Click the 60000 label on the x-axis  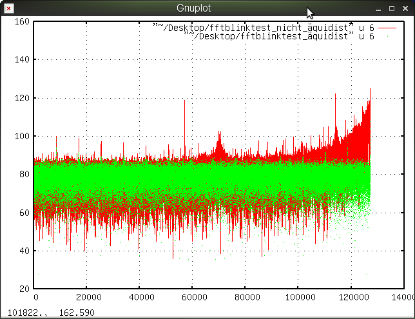193,298
